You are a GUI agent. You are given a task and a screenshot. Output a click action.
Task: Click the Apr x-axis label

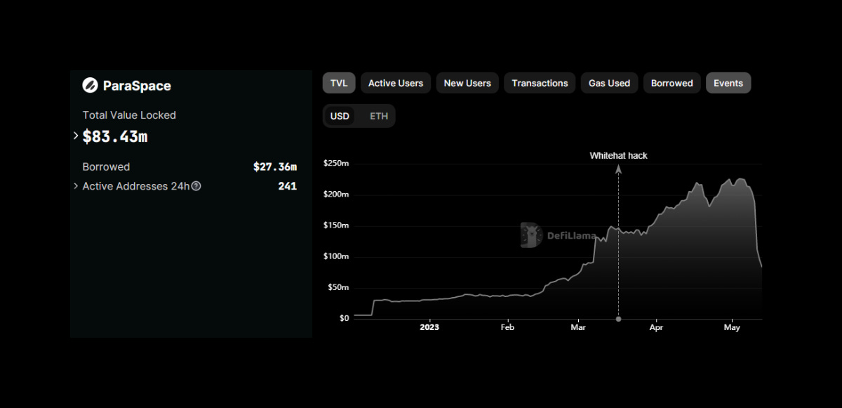(x=656, y=327)
